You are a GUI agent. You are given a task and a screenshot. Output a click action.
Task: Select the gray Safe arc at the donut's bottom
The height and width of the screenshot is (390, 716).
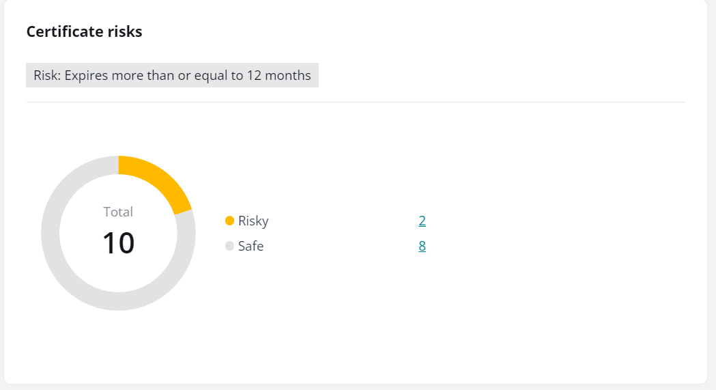118,301
